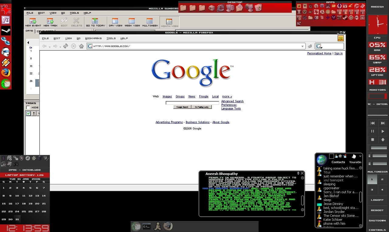Click command prompt icon in bottom taskbar

pyautogui.click(x=146, y=226)
